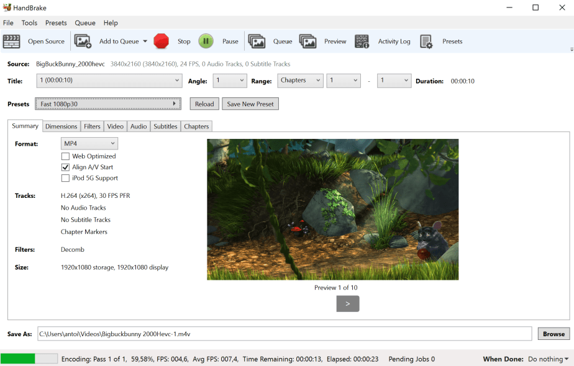Expand the Add to Queue dropdown arrow
574x366 pixels.
145,42
